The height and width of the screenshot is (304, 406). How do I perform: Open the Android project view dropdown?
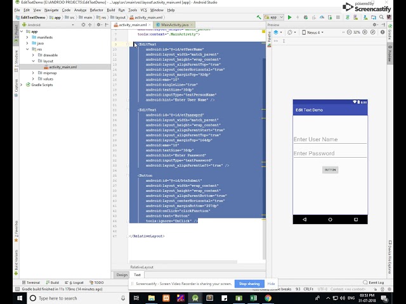(48, 25)
